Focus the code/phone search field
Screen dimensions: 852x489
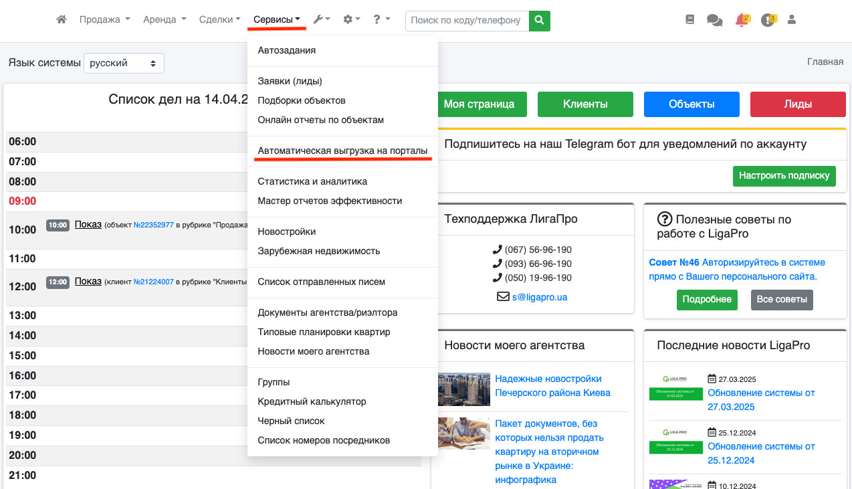tap(467, 20)
